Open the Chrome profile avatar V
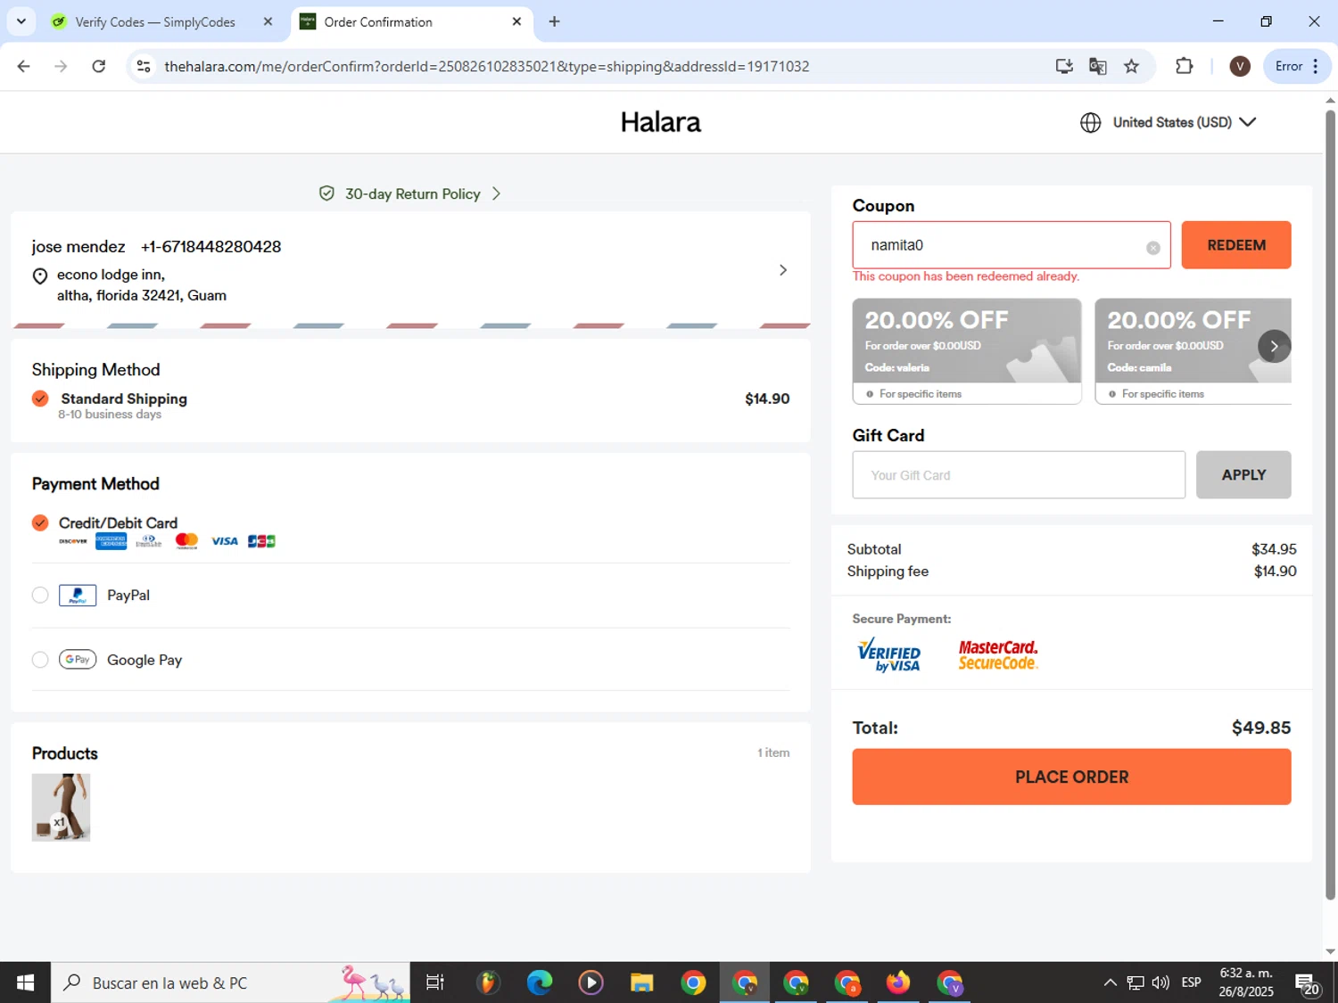The width and height of the screenshot is (1338, 1003). tap(1240, 66)
